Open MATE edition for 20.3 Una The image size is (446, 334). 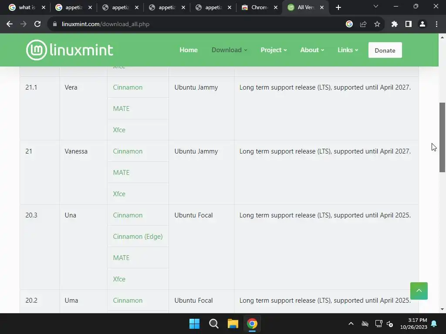tap(121, 258)
